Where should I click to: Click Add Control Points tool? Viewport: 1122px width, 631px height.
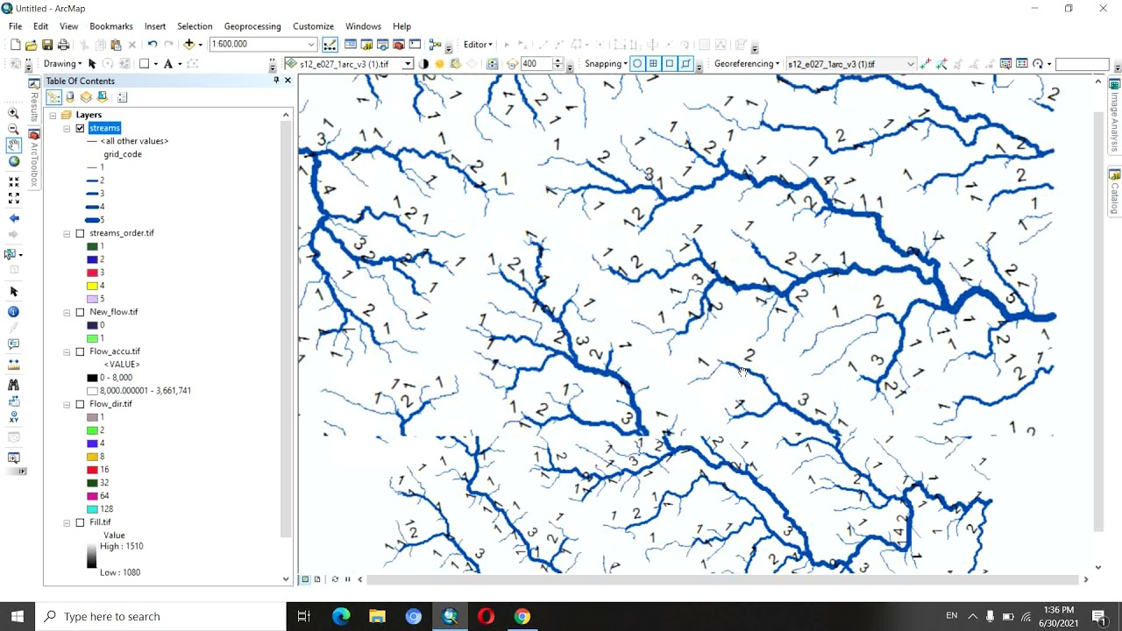pyautogui.click(x=925, y=64)
